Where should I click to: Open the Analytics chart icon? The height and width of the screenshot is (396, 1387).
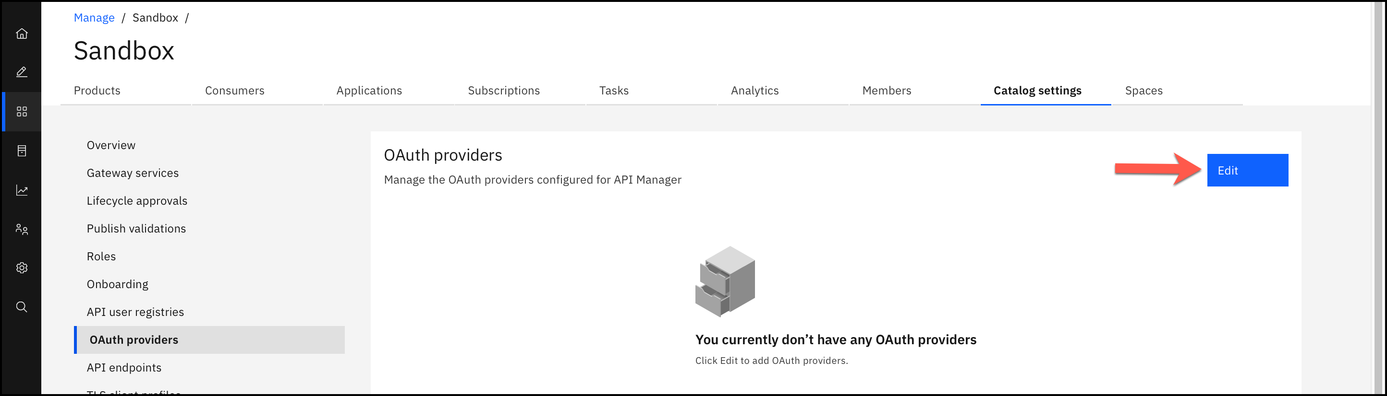[x=22, y=190]
